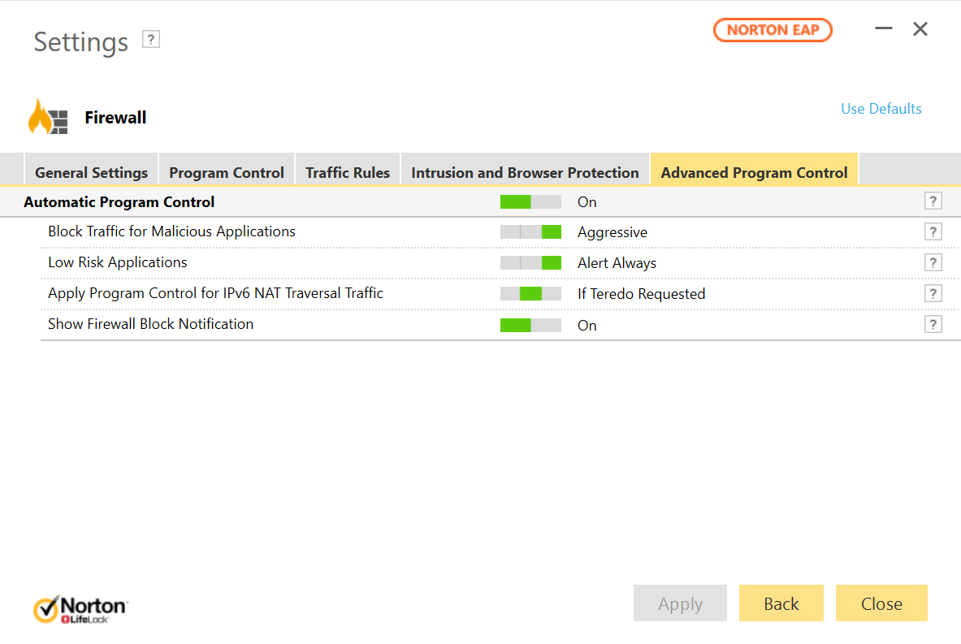Change the IPv6 NAT Traversal Traffic slider

530,294
